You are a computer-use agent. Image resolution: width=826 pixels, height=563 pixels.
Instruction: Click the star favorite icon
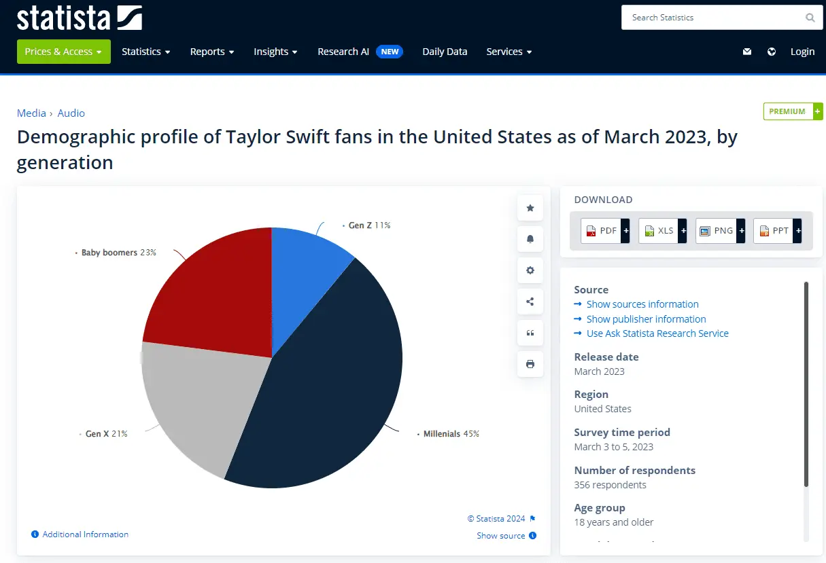pyautogui.click(x=530, y=208)
